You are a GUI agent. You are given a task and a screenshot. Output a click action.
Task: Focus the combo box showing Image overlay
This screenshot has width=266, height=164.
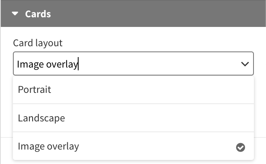point(133,64)
